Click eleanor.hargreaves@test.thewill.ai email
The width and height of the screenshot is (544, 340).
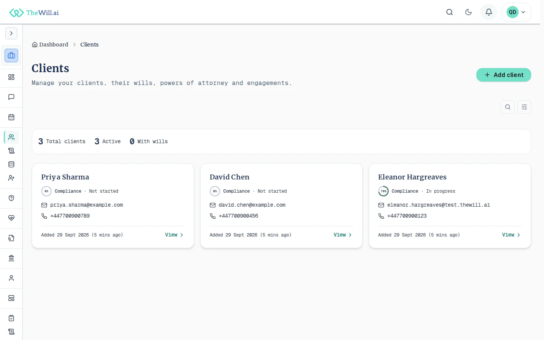(x=439, y=205)
